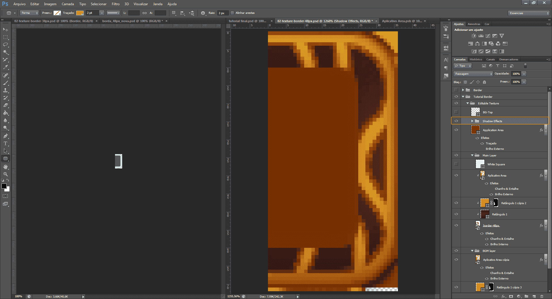Hide the Retângulo 1 layer
The width and height of the screenshot is (552, 299).
[456, 214]
